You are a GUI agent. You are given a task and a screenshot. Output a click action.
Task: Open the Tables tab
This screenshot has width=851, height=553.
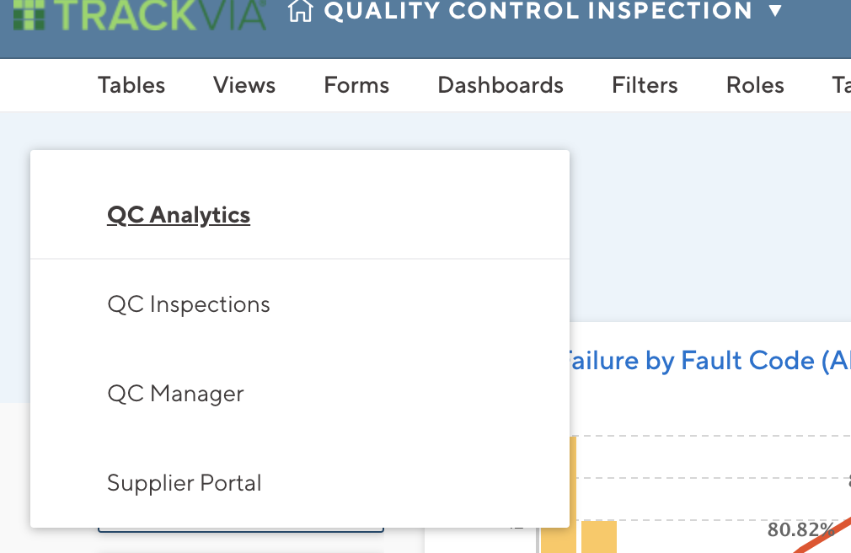point(131,85)
